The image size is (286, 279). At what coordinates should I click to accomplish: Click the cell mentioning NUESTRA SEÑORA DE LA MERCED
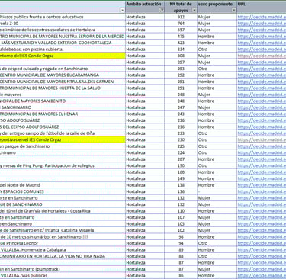(x=63, y=37)
